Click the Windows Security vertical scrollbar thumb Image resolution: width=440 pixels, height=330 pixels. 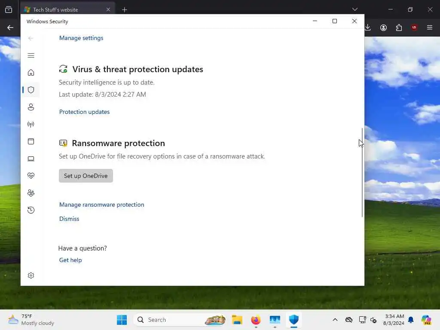[362, 172]
